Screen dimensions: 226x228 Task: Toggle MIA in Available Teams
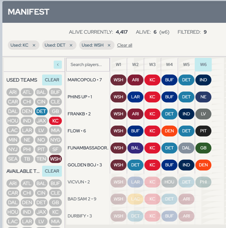[x=55, y=222]
